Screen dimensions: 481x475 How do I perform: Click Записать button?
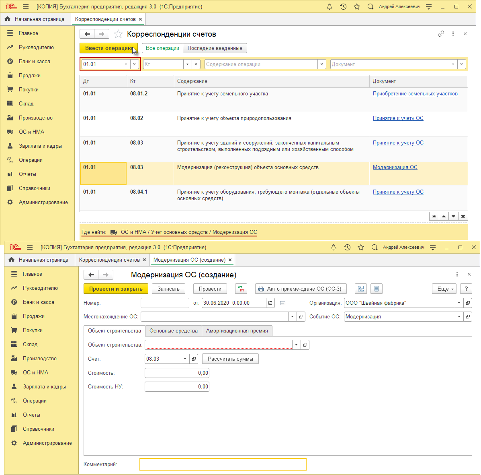point(168,289)
